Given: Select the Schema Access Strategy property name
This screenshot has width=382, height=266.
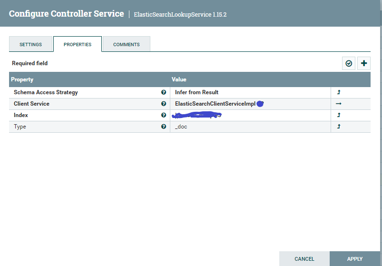Looking at the screenshot, I should [x=46, y=92].
